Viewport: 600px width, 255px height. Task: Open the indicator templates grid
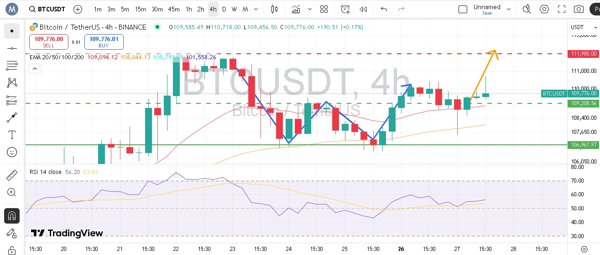click(x=324, y=9)
